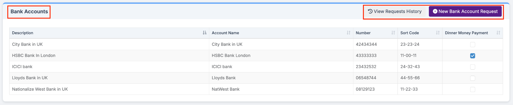Viewport: 513px width, 105px height.
Task: Sort by Dinner Money Payment arrows icon
Action: click(x=498, y=33)
